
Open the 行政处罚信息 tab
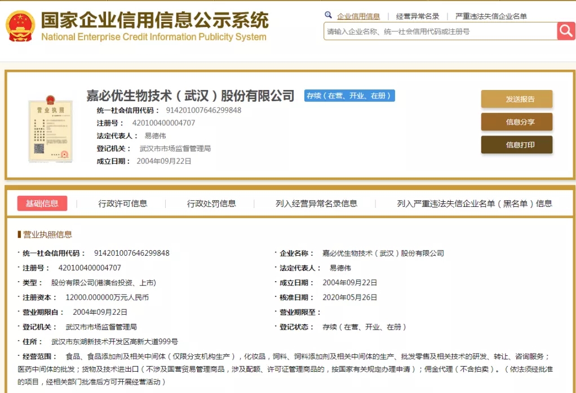coord(211,204)
